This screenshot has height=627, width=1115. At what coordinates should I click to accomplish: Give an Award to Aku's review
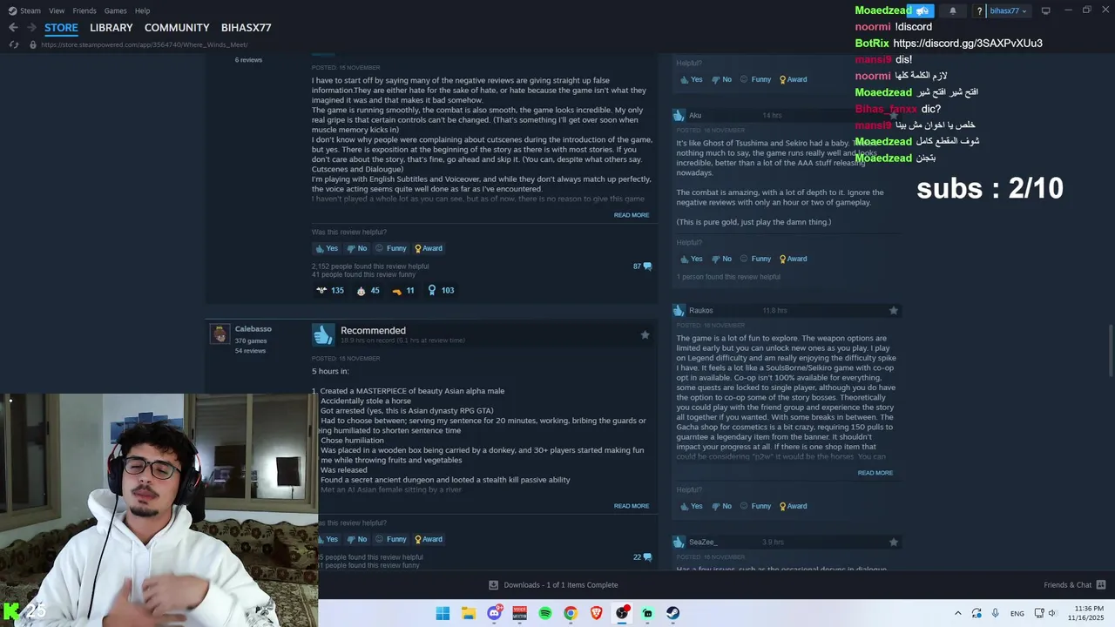pos(793,259)
